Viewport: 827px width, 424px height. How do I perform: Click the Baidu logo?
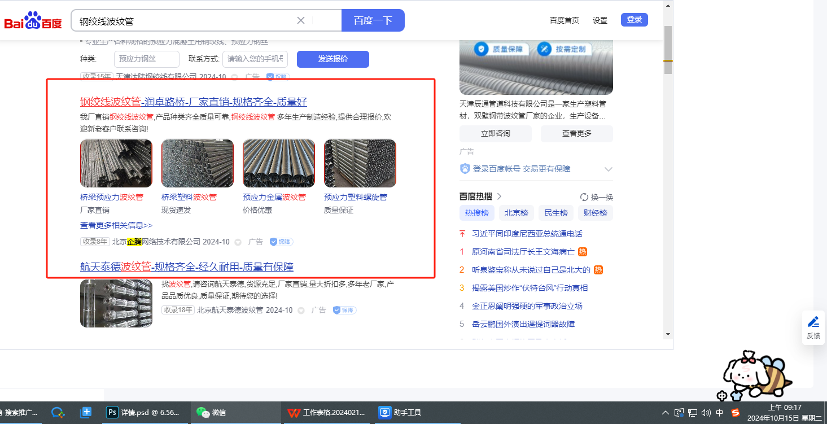33,21
